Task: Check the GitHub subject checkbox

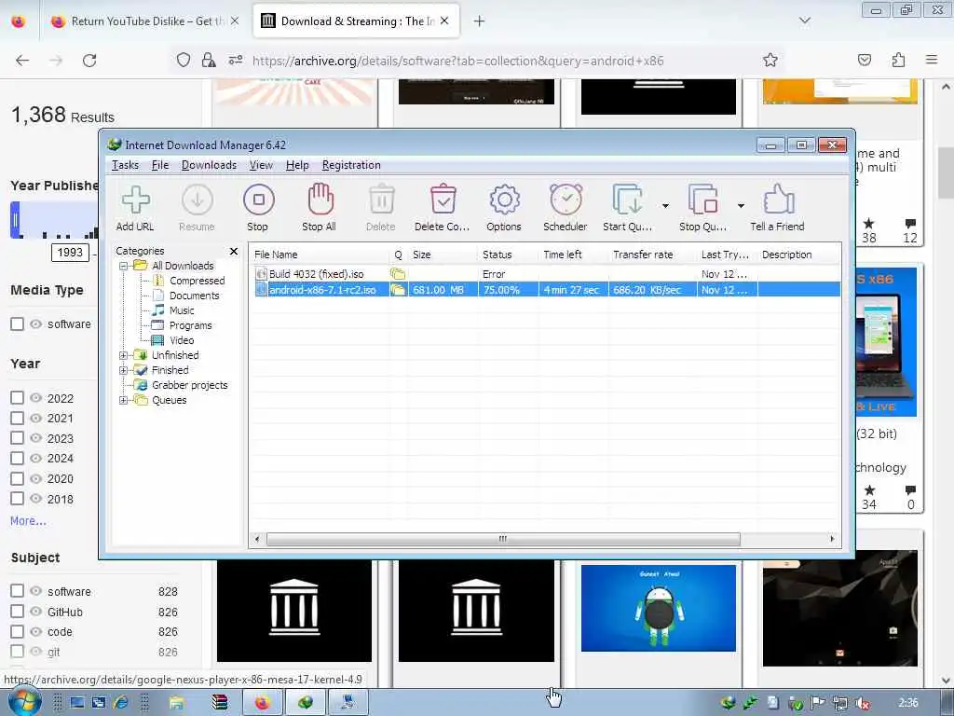Action: point(17,612)
